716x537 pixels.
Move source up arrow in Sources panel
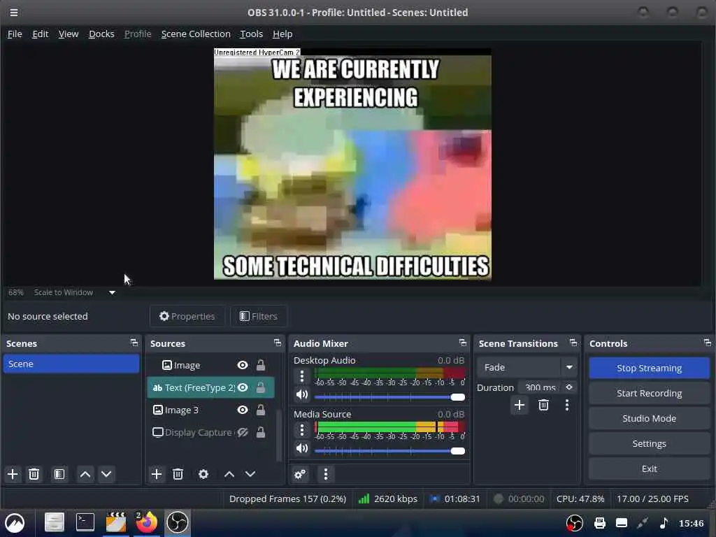[x=229, y=474]
